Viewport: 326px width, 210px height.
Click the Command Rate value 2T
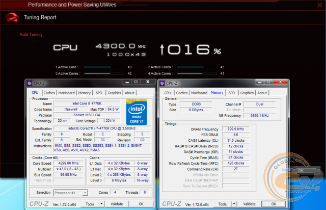(235, 169)
